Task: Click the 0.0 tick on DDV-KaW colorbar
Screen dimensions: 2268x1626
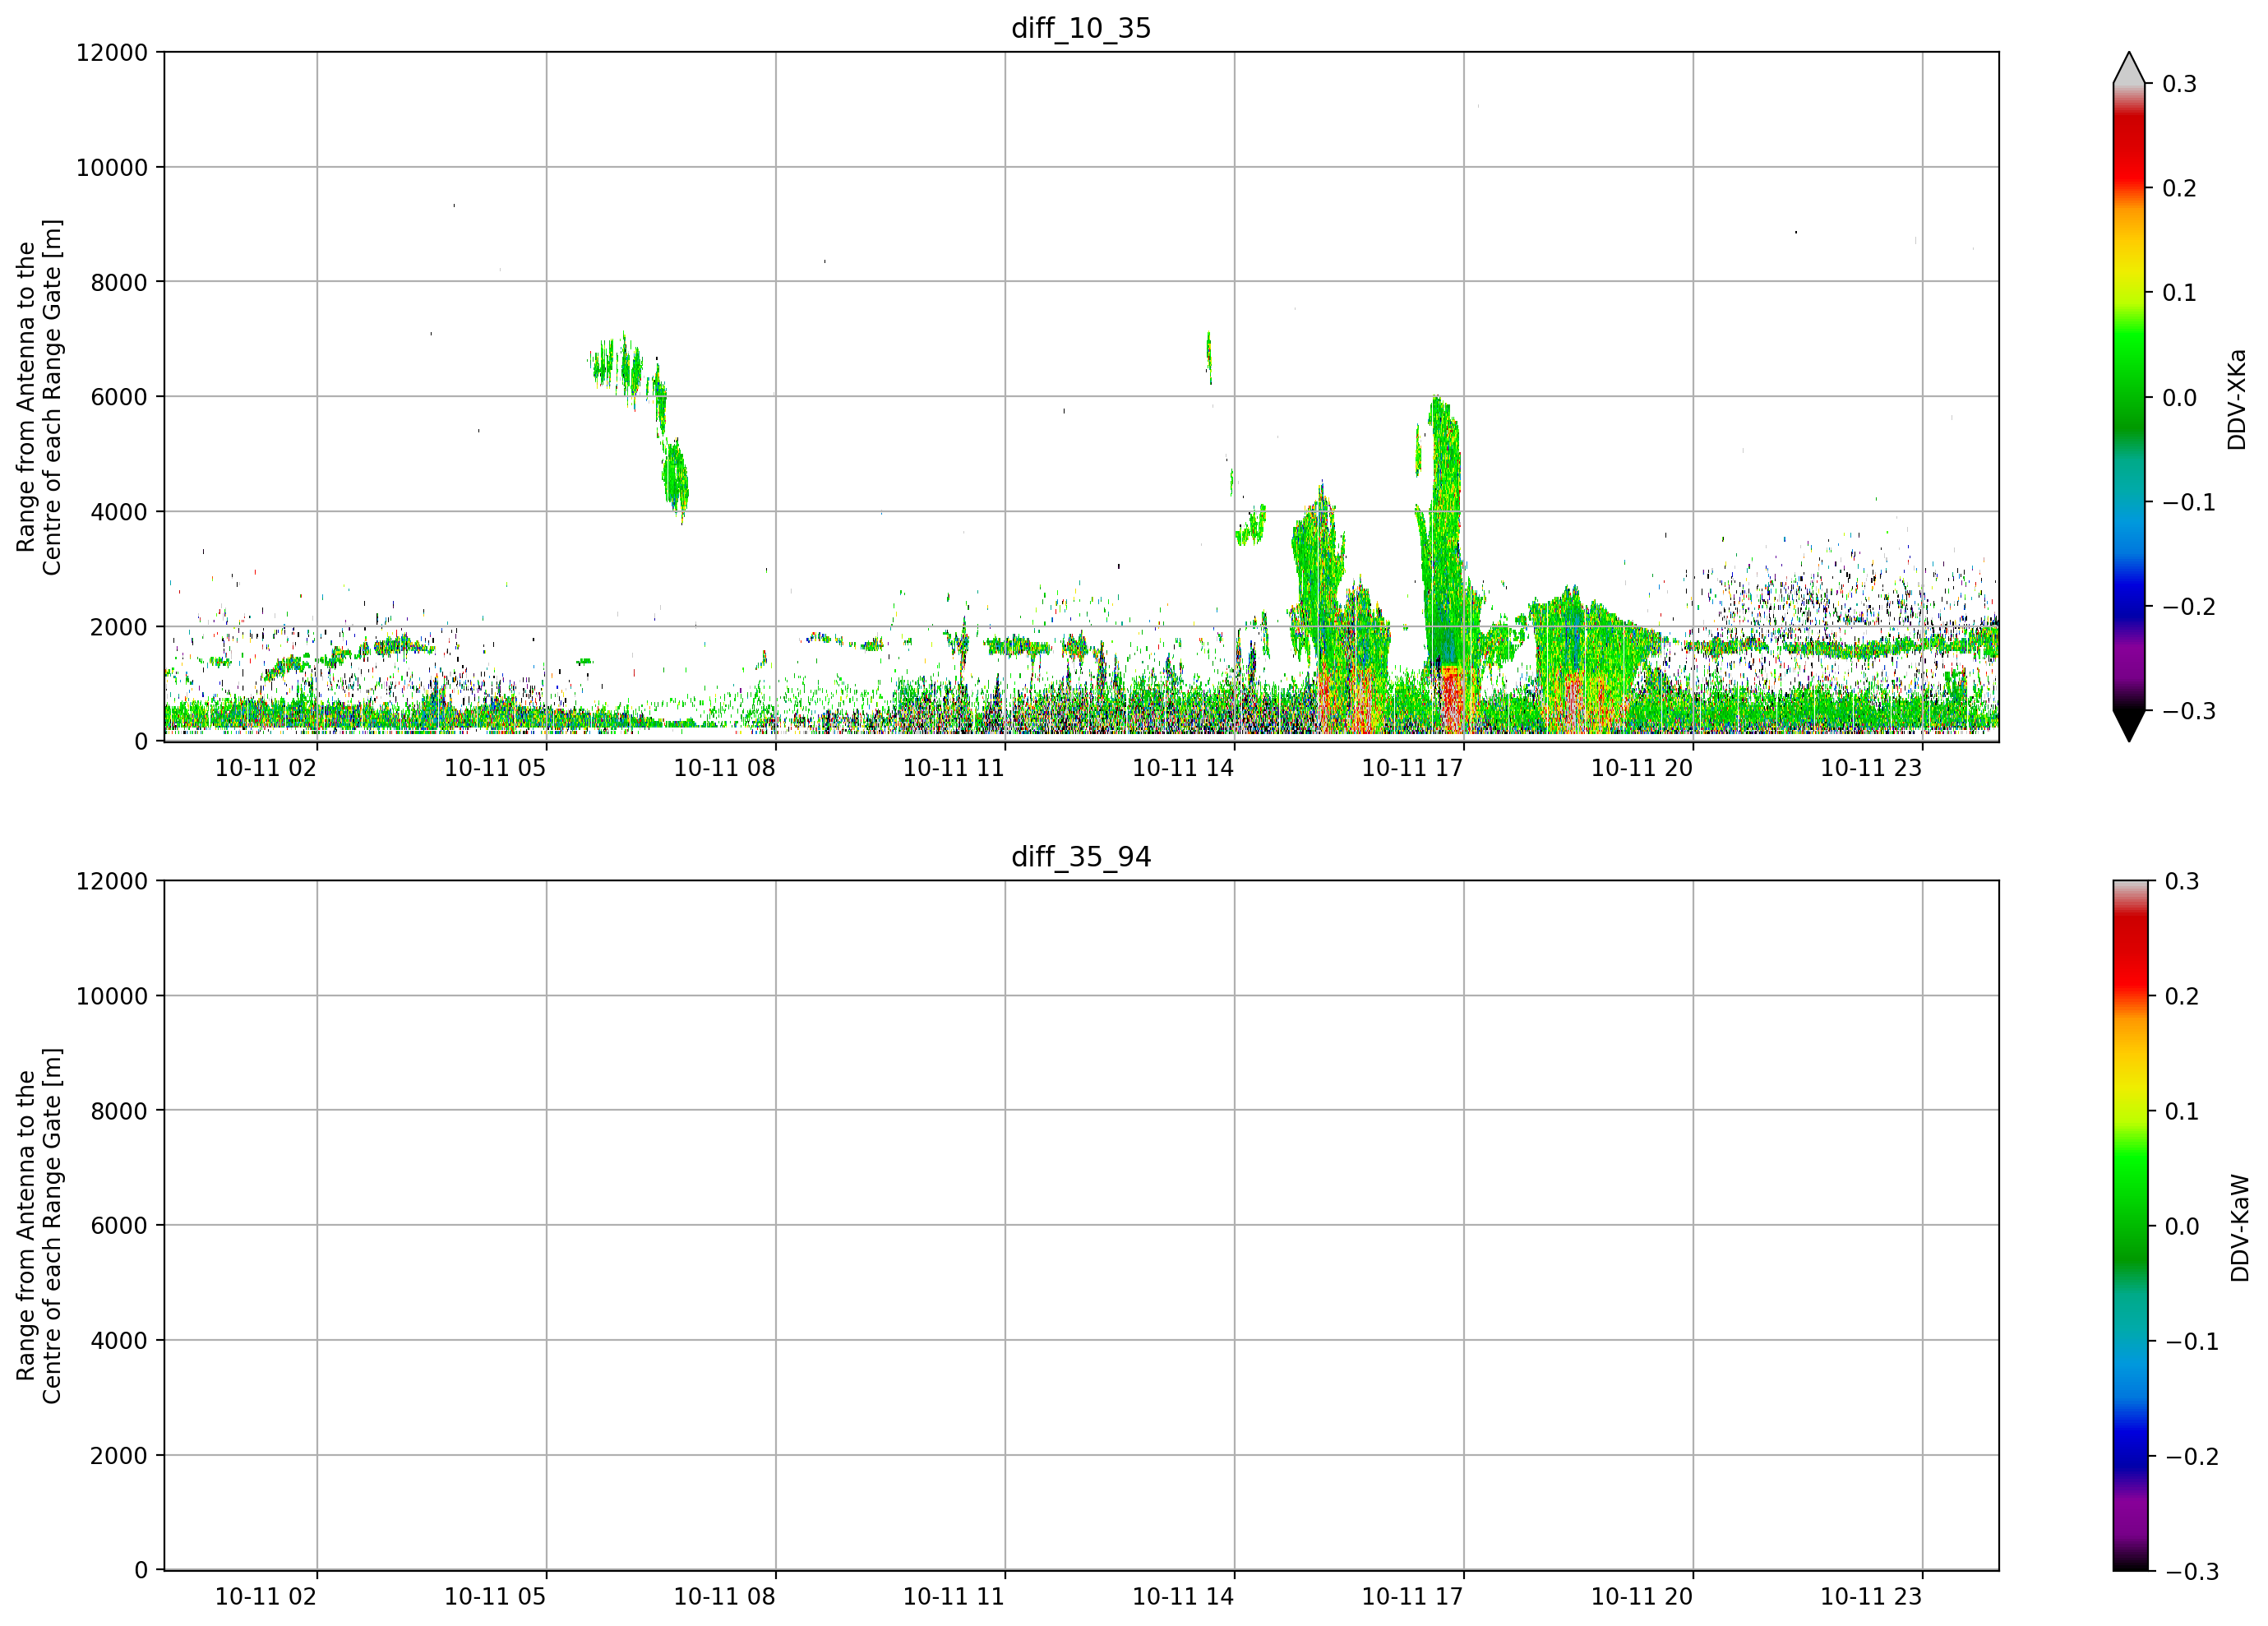Action: 2182,1226
